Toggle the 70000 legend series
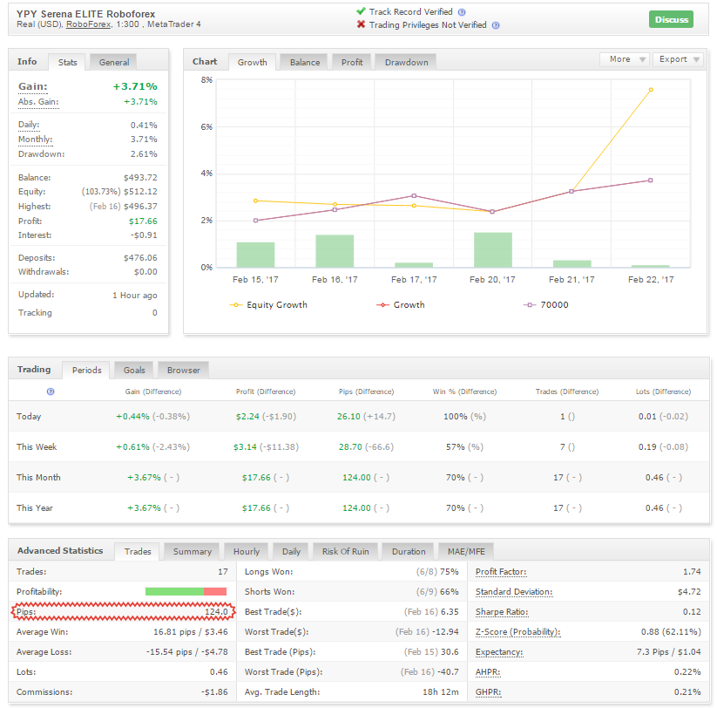The width and height of the screenshot is (717, 708). [x=546, y=305]
